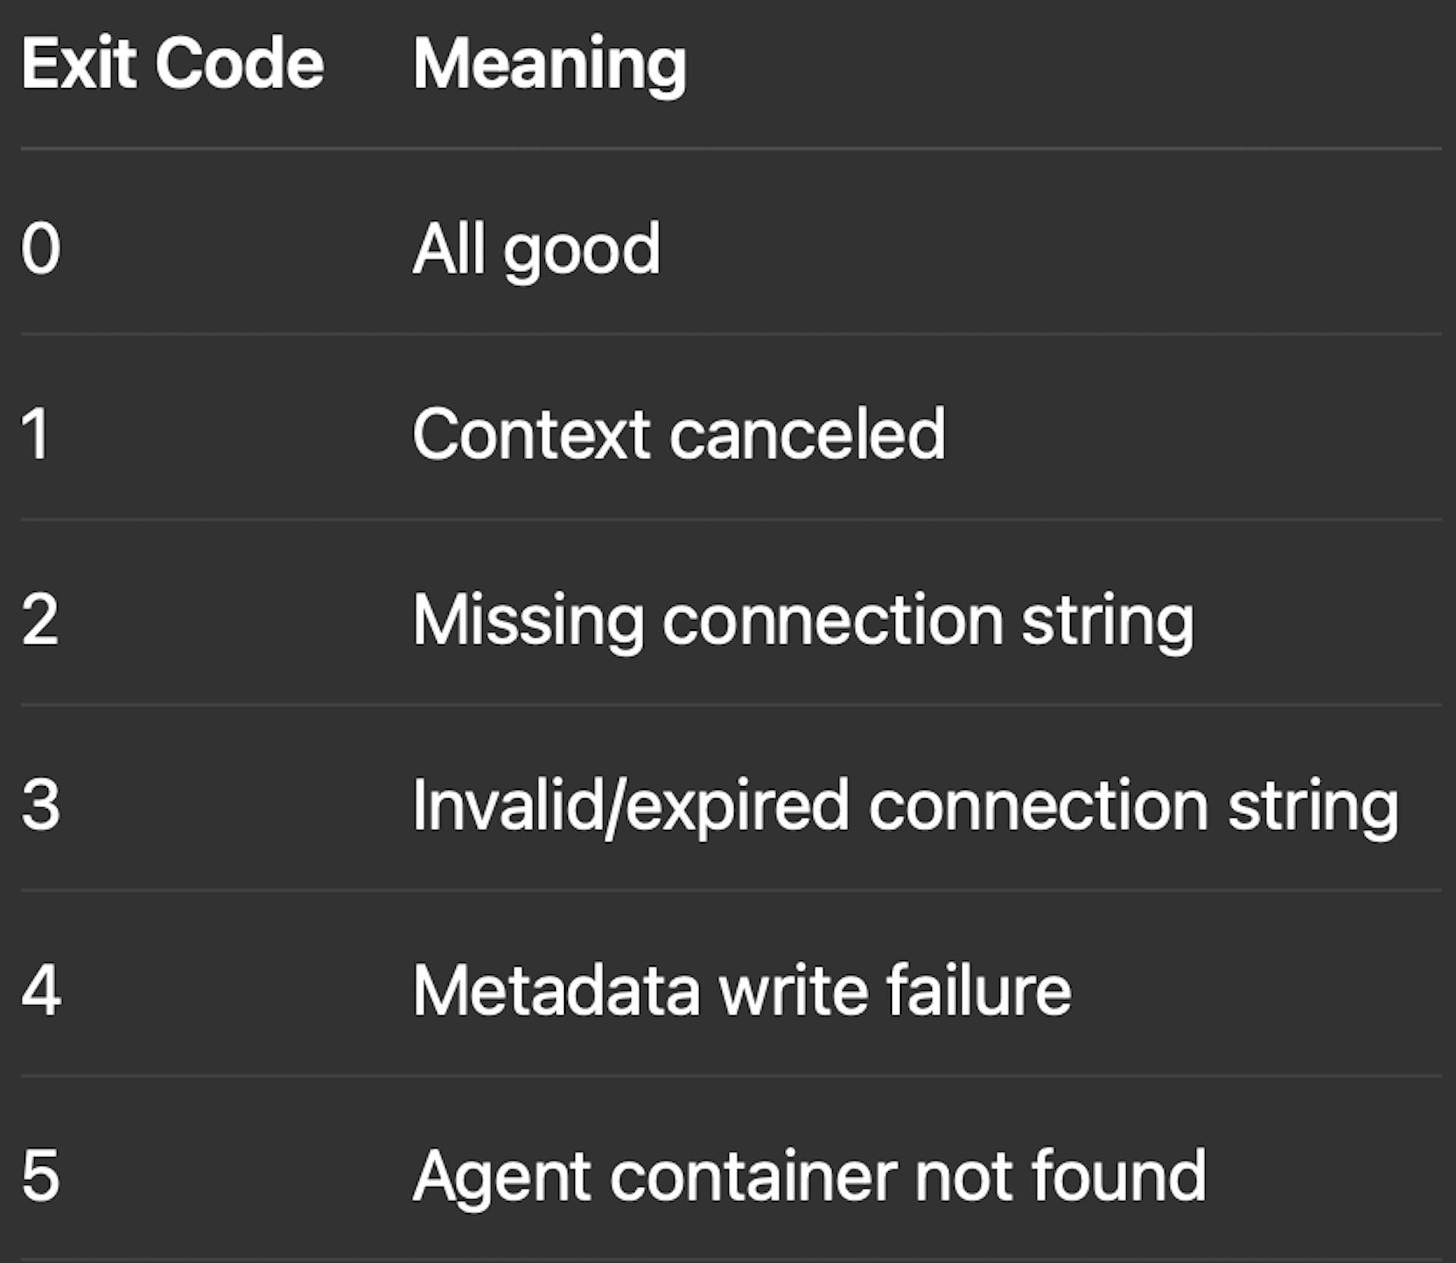This screenshot has width=1456, height=1263.
Task: Select exit code 3 cell
Action: click(x=41, y=804)
